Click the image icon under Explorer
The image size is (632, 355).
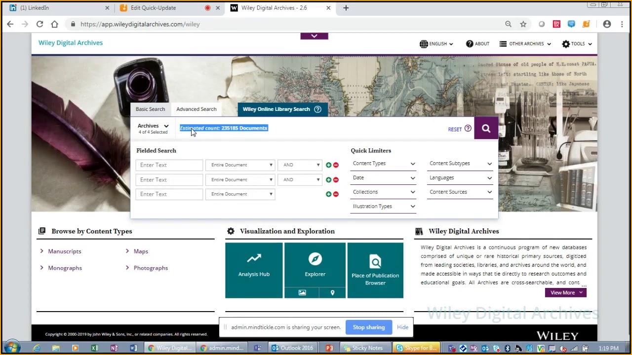302,293
